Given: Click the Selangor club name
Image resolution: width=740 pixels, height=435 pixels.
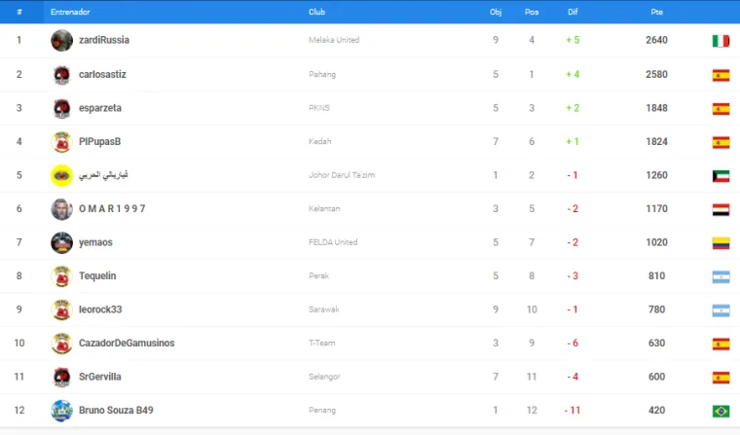Looking at the screenshot, I should 324,377.
